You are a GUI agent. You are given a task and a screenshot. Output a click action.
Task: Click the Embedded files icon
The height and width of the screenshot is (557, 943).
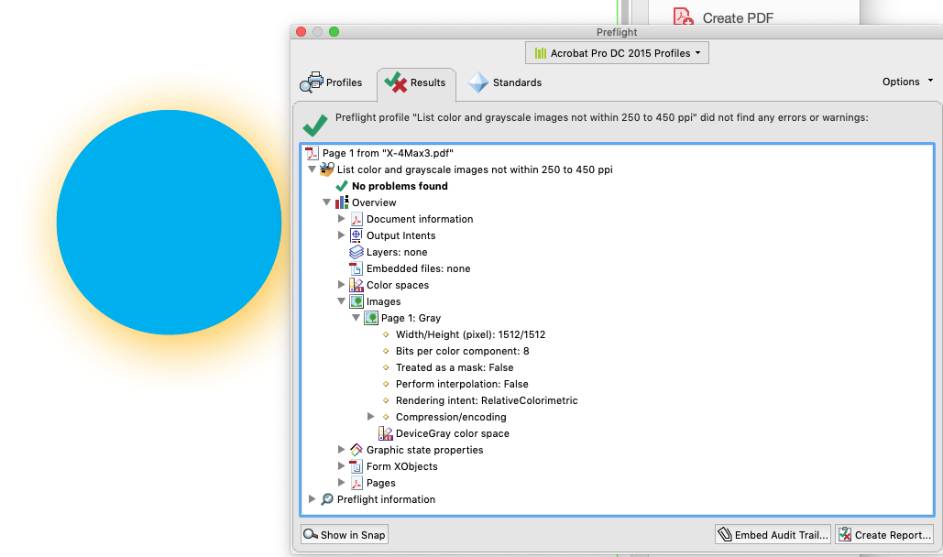(x=356, y=268)
